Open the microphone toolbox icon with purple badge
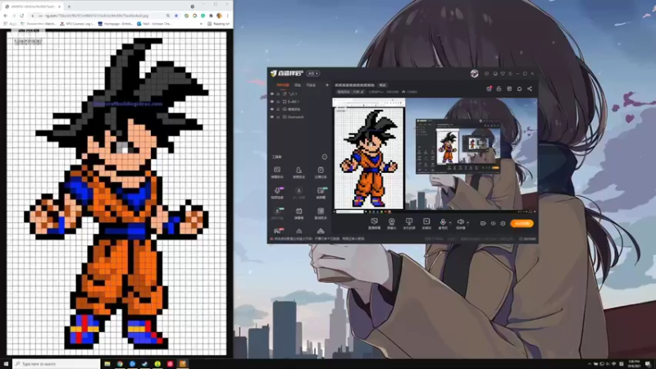The width and height of the screenshot is (656, 369). pos(277,193)
